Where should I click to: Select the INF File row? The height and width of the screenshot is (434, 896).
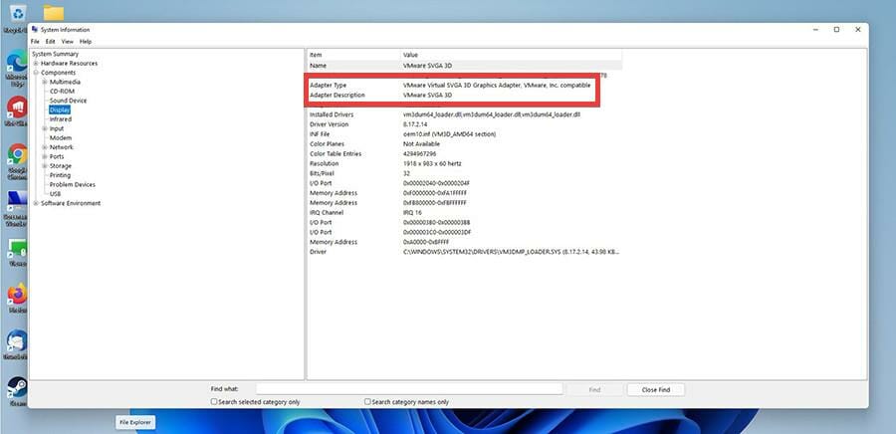tap(465, 134)
